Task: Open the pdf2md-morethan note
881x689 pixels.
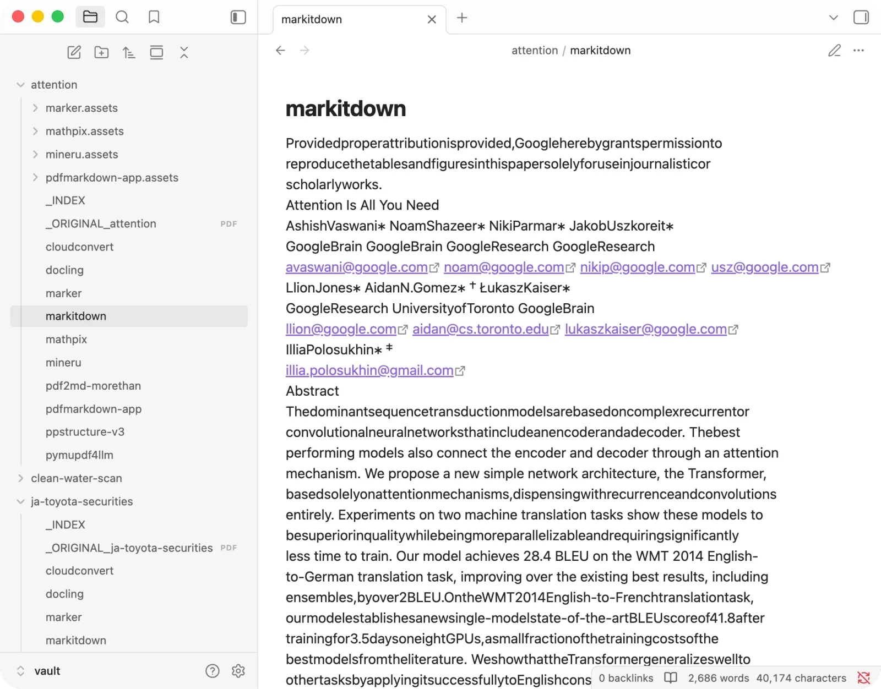Action: click(x=129, y=386)
